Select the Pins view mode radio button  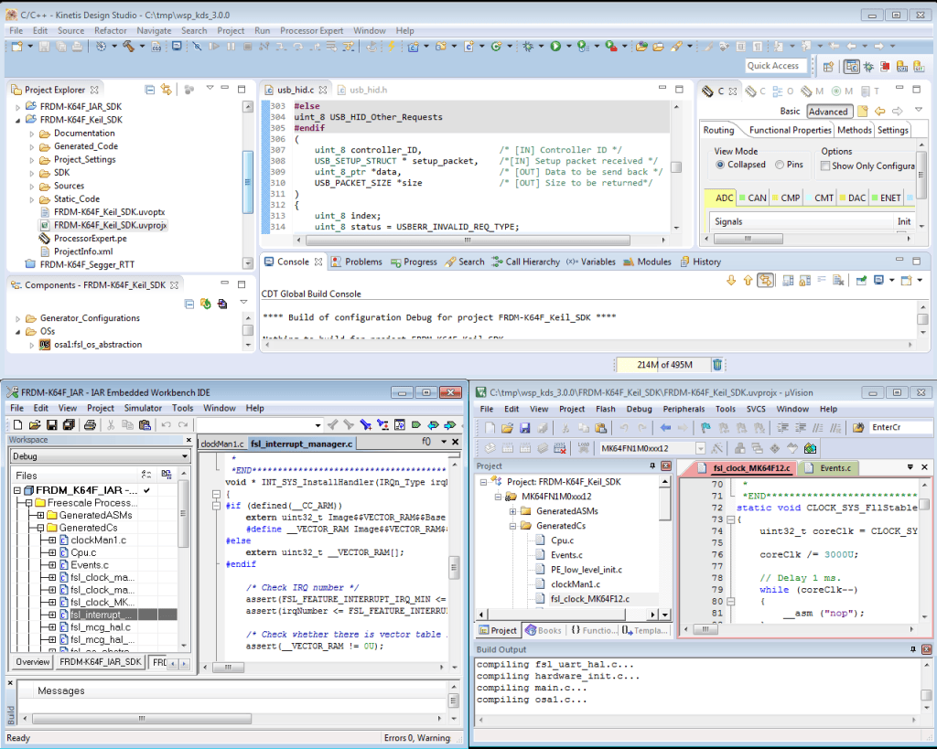click(x=780, y=165)
